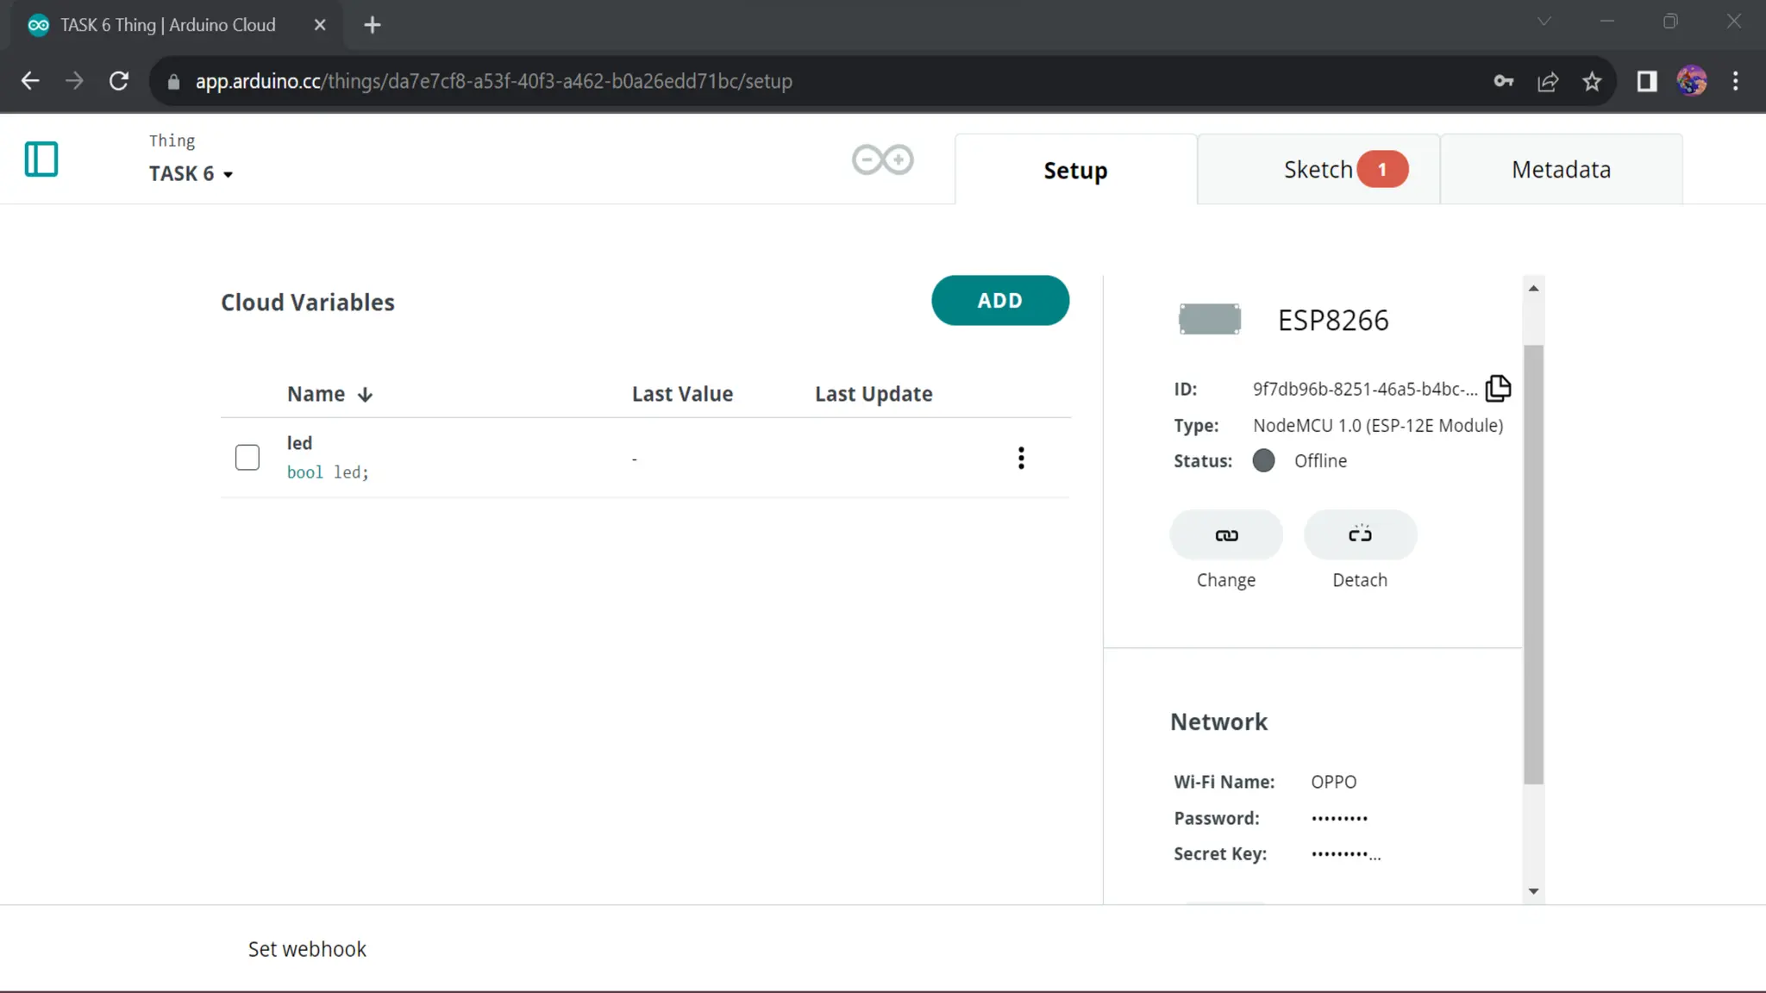Screen dimensions: 1766x993
Task: Open the password key icon in the address bar
Action: (1503, 81)
